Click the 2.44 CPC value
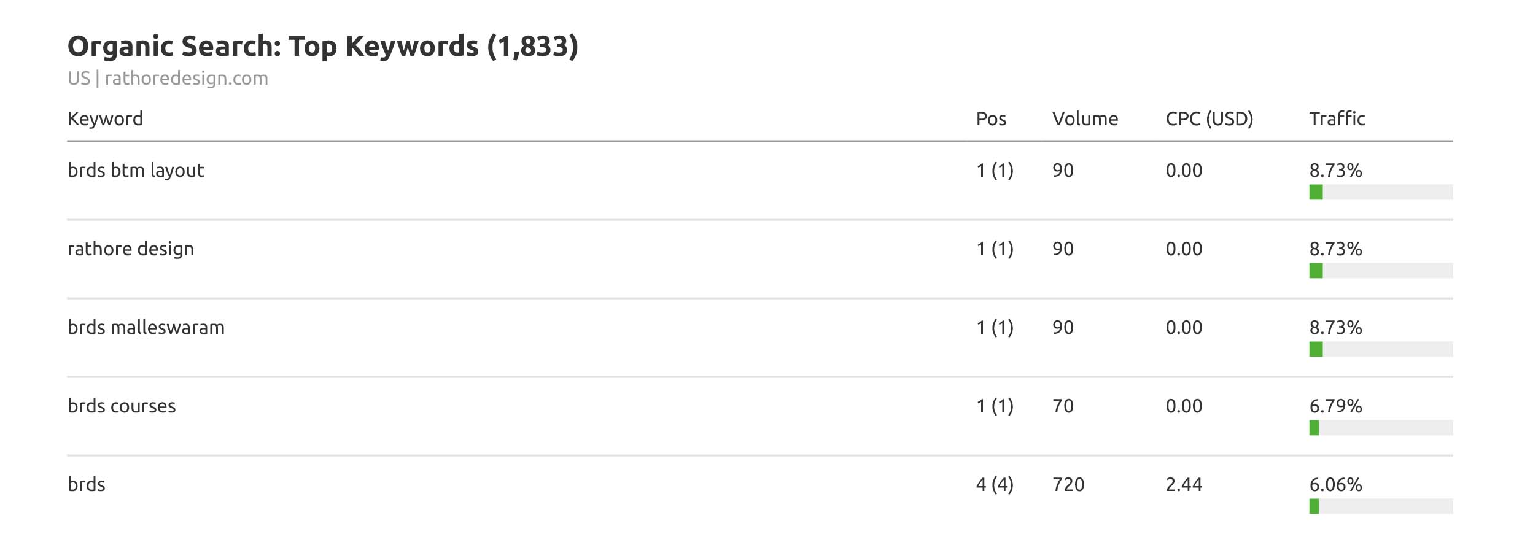1522x545 pixels. (1184, 484)
